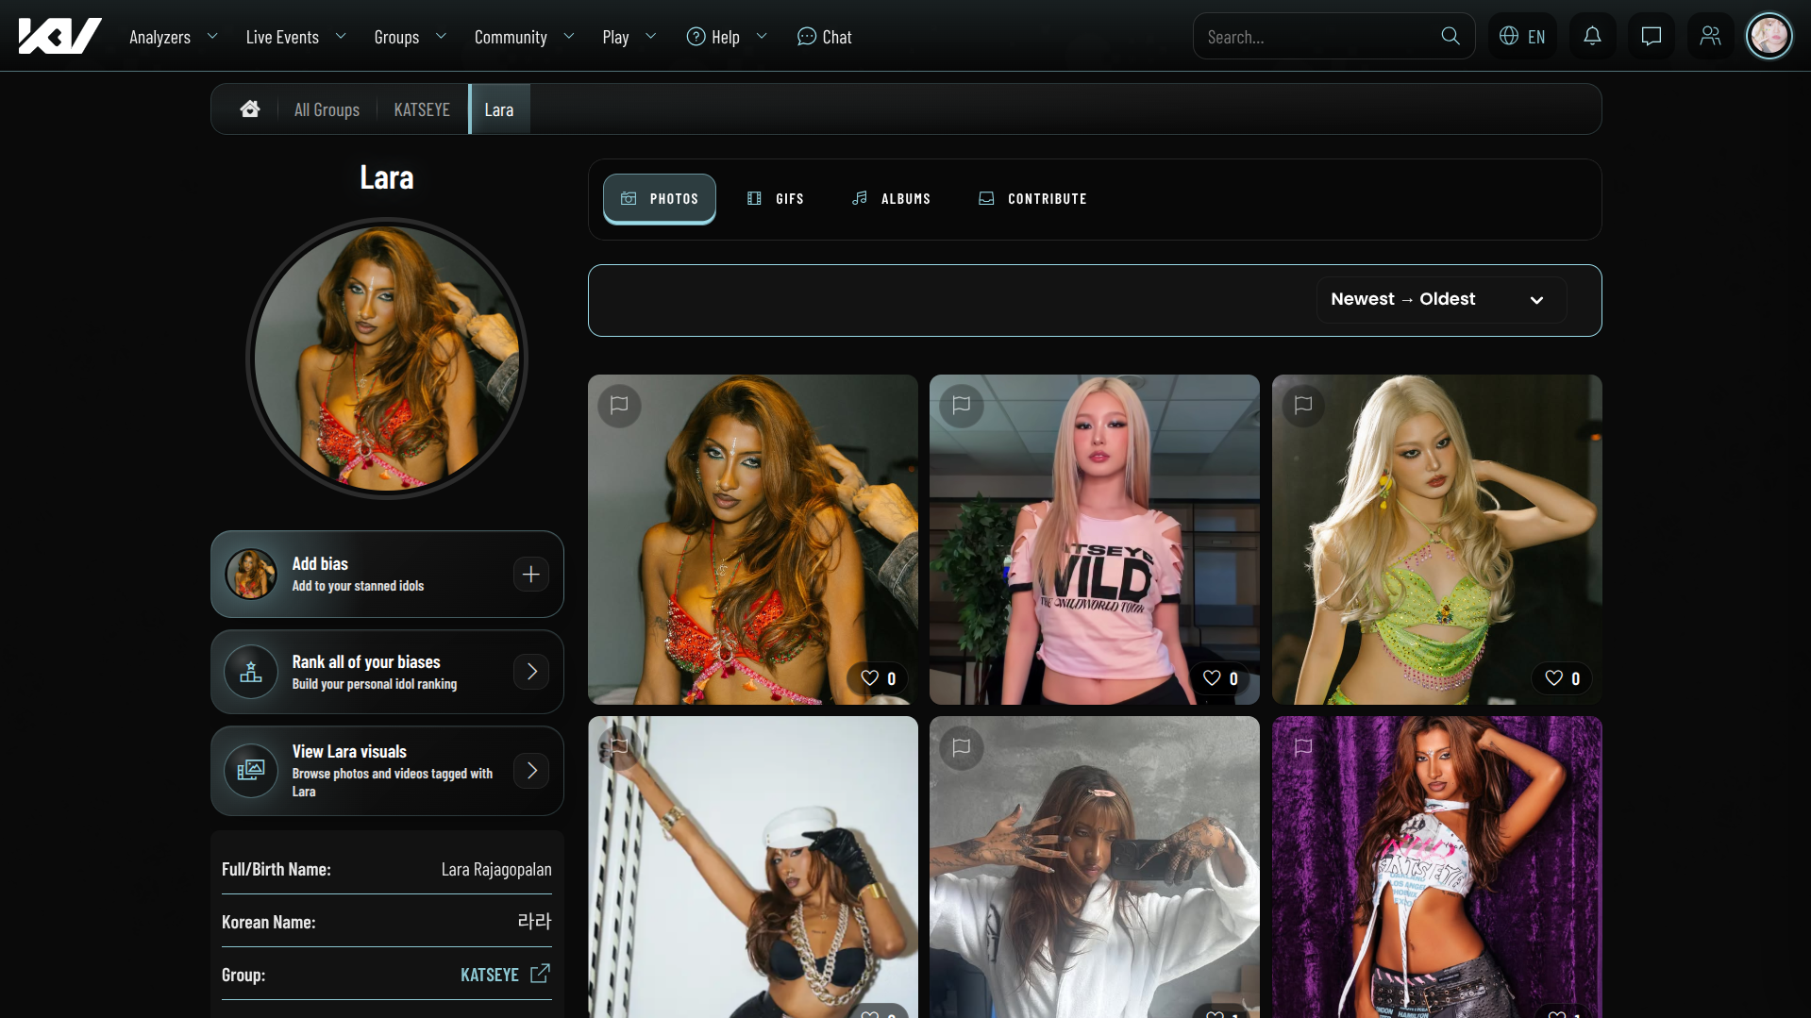Click the KV site logo
1811x1018 pixels.
59,36
